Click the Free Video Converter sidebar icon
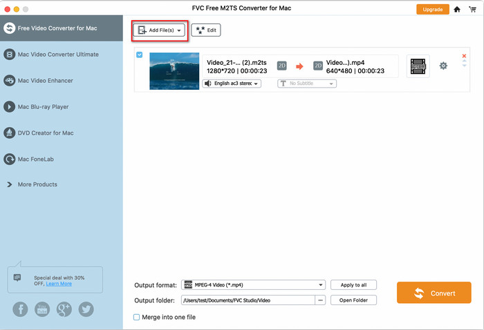This screenshot has width=484, height=330. tap(9, 28)
